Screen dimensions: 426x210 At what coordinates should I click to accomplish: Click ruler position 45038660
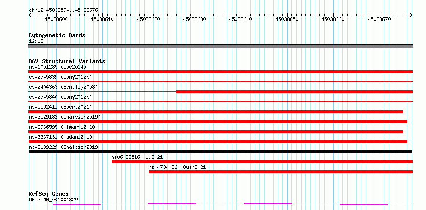pos(333,19)
